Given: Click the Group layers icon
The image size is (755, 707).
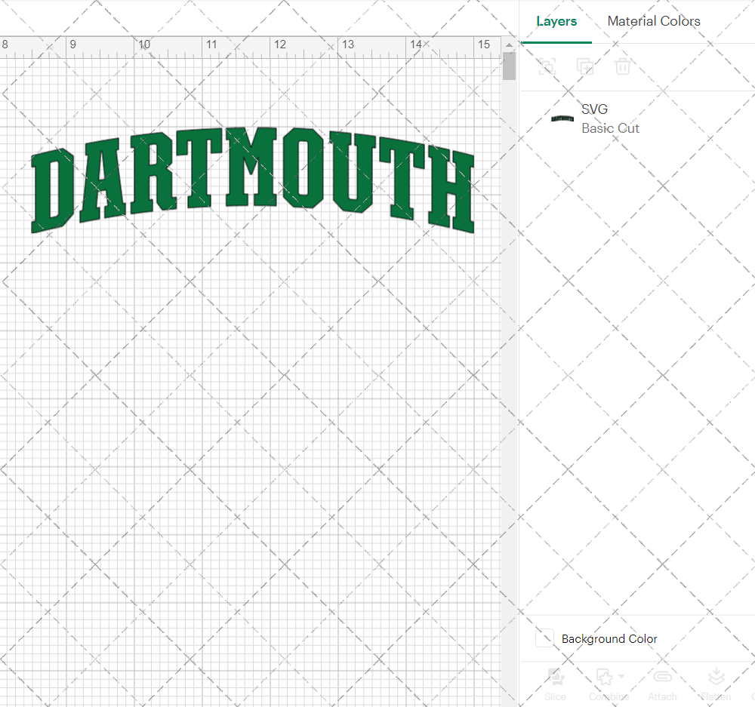Looking at the screenshot, I should 547,66.
